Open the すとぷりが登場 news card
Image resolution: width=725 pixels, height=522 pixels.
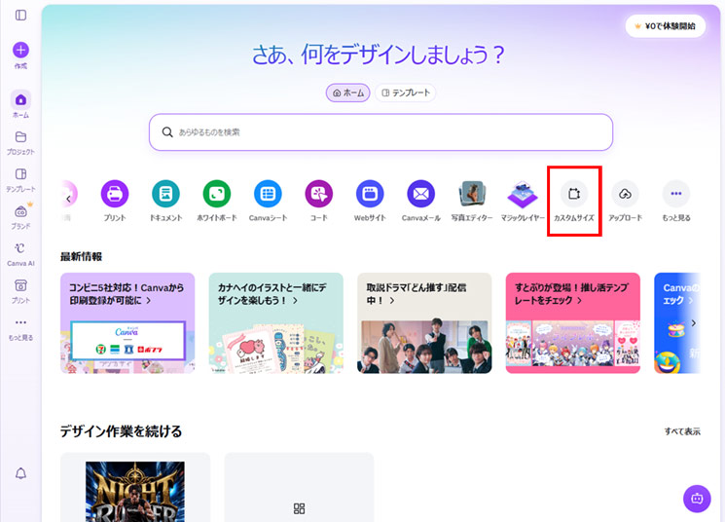[573, 323]
